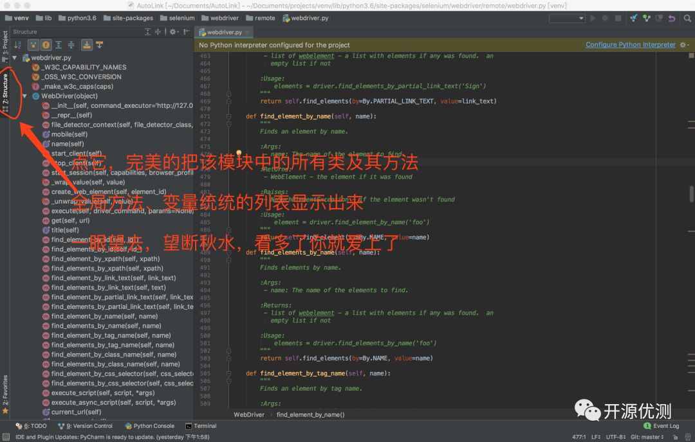Select current_url(self) in Structure tree
695x442 pixels.
72,412
